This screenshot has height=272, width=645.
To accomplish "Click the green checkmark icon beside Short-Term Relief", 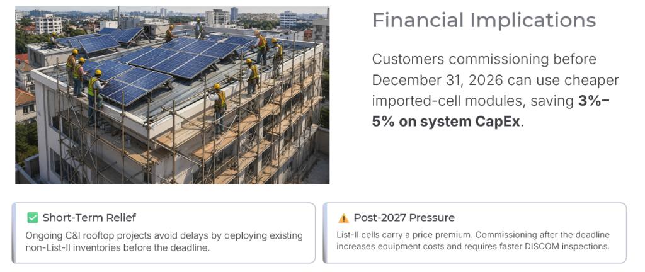I will tap(33, 218).
